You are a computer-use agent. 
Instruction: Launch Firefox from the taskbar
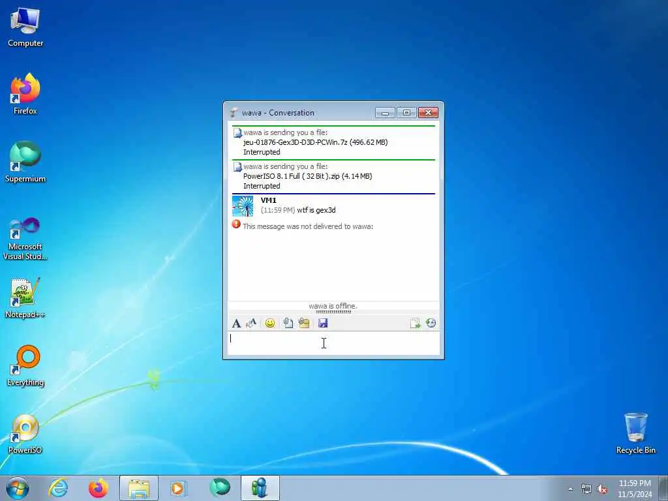pos(99,488)
